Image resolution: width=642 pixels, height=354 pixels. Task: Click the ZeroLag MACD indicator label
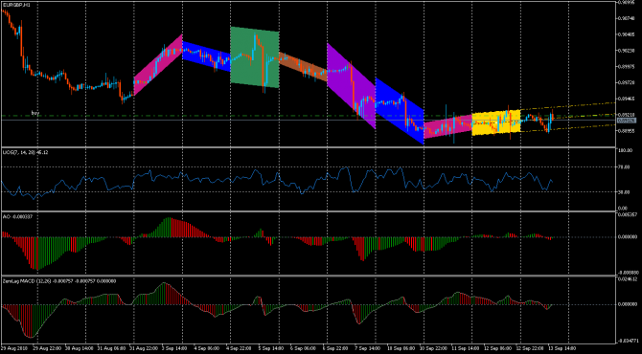(59, 281)
